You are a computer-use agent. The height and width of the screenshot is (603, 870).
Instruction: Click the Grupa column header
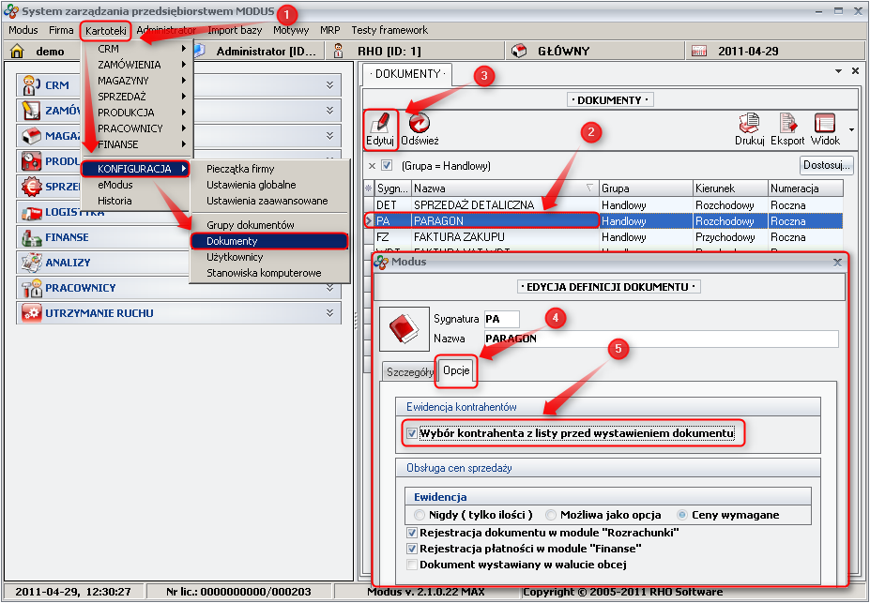point(646,188)
